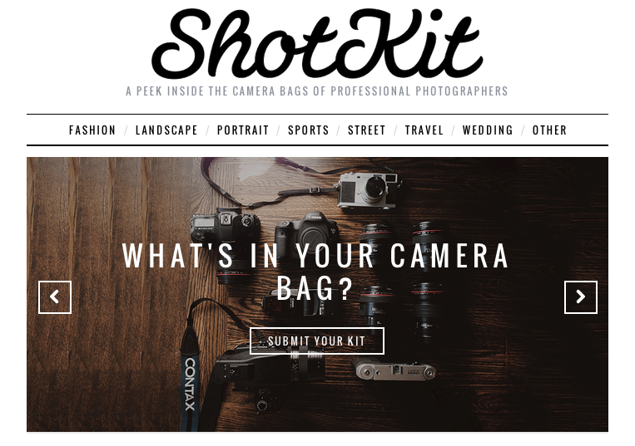This screenshot has height=446, width=635.
Task: Go to Street photography section
Action: click(x=366, y=130)
